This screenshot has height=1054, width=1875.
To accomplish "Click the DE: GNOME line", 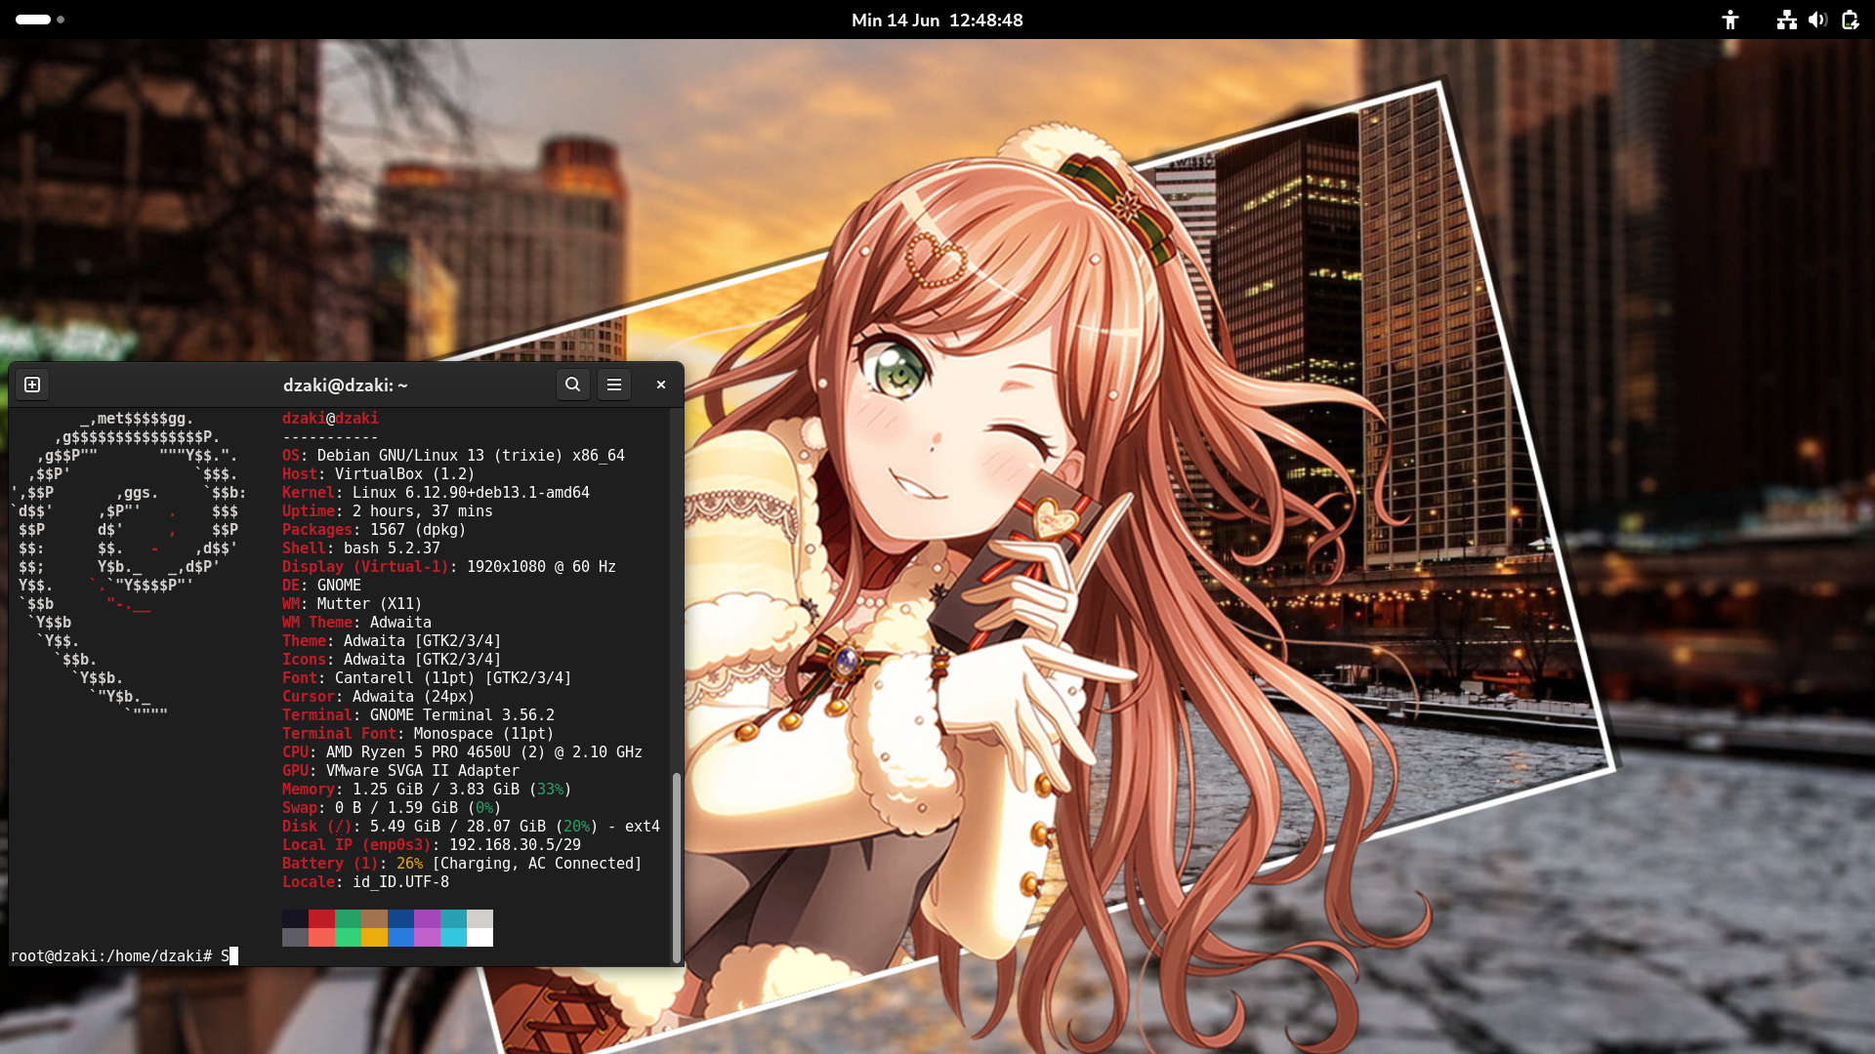I will (321, 586).
